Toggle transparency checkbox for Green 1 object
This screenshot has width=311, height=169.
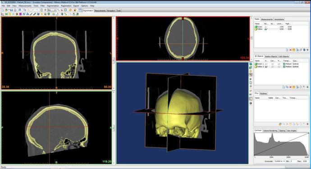284,64
